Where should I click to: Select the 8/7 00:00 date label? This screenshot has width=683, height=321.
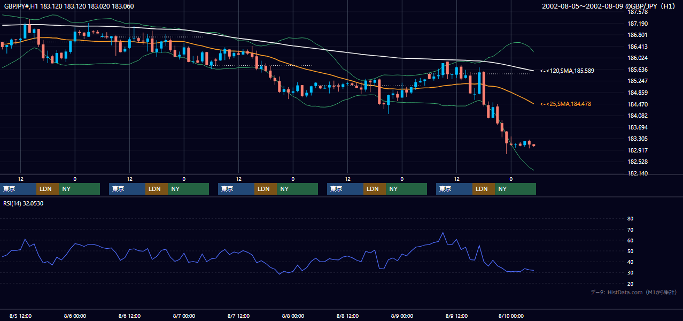pos(184,316)
